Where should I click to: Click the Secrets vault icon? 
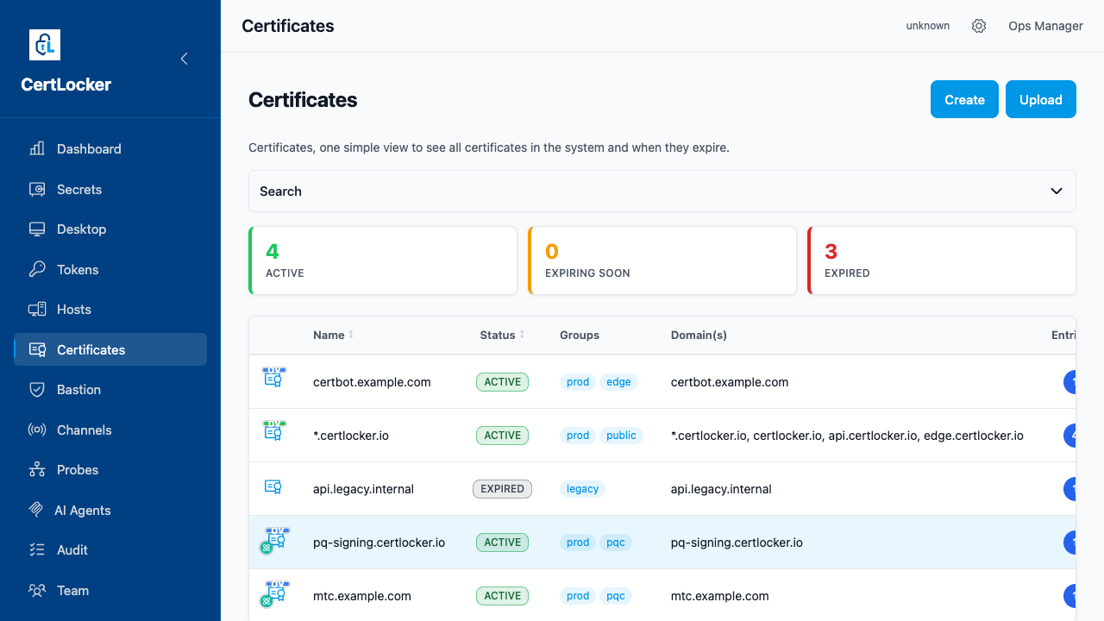37,189
